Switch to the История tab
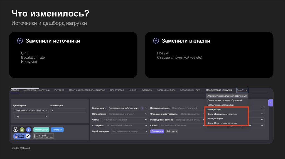Viewport: 285px width, 159px height. pos(59,90)
